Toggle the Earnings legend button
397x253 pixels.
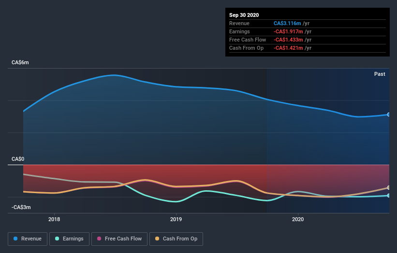point(69,239)
